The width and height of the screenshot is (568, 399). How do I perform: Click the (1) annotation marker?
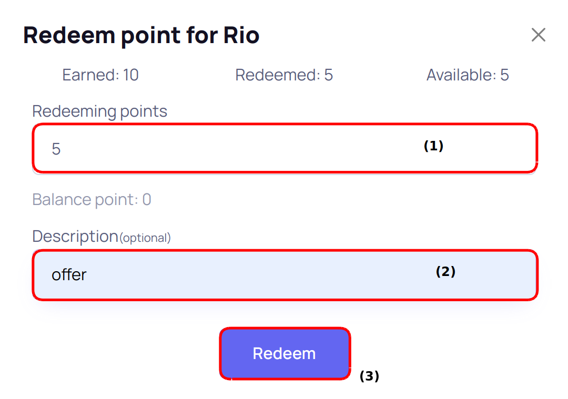[x=433, y=146]
